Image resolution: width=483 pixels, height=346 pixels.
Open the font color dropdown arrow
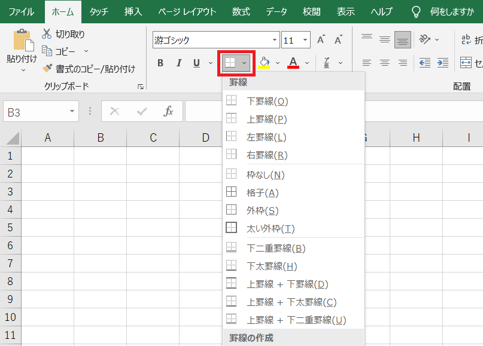click(x=307, y=63)
